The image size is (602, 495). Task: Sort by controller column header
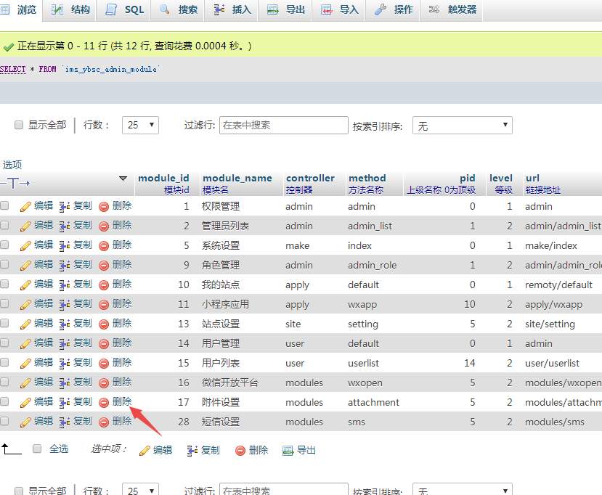tap(310, 178)
